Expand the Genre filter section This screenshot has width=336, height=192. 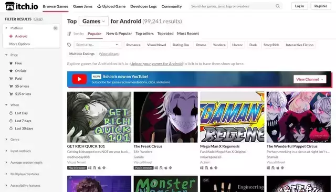[6, 140]
